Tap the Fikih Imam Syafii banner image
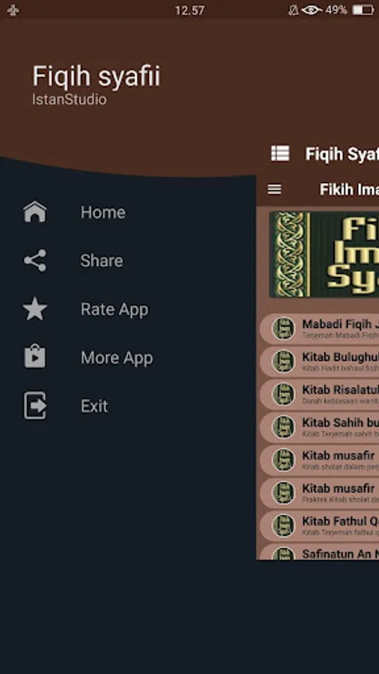 324,255
